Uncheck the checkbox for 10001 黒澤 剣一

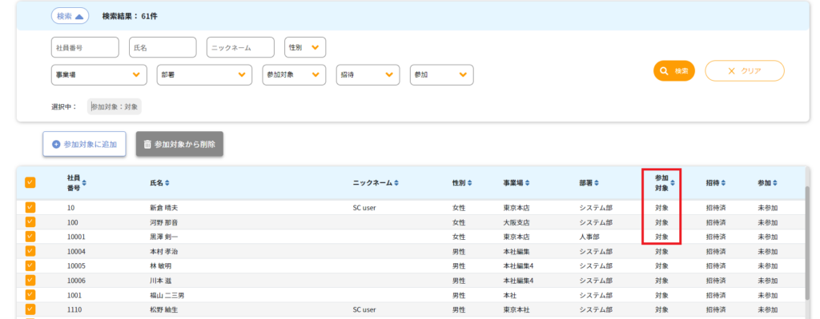(30, 237)
